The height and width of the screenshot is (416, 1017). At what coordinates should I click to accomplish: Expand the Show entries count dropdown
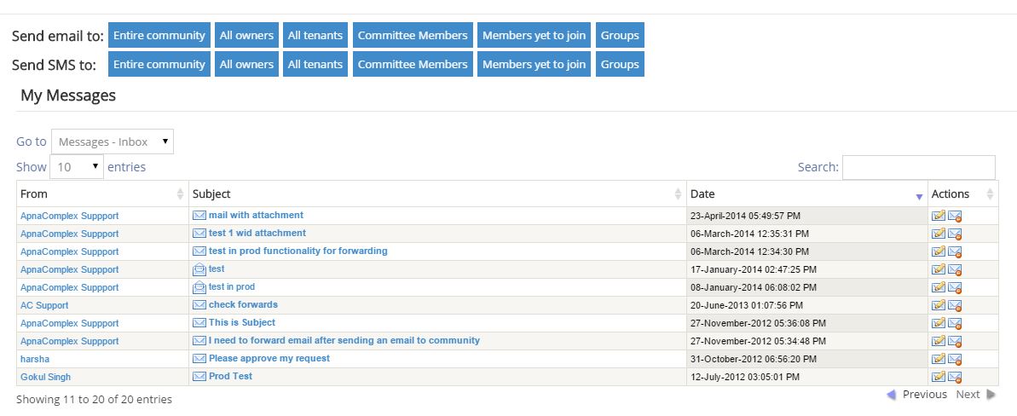(x=77, y=167)
